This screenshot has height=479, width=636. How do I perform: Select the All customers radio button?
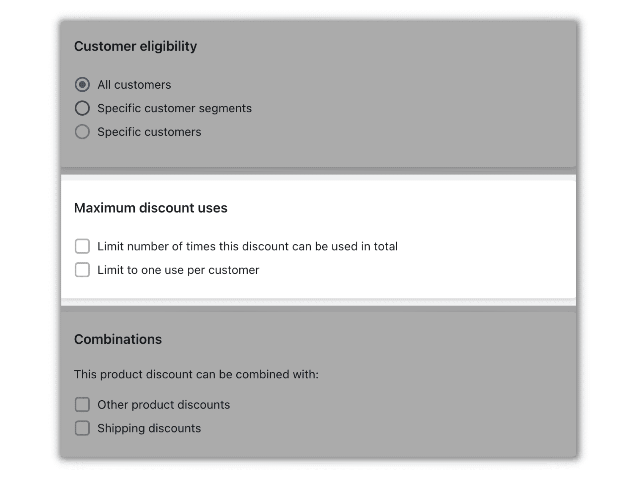pos(82,85)
